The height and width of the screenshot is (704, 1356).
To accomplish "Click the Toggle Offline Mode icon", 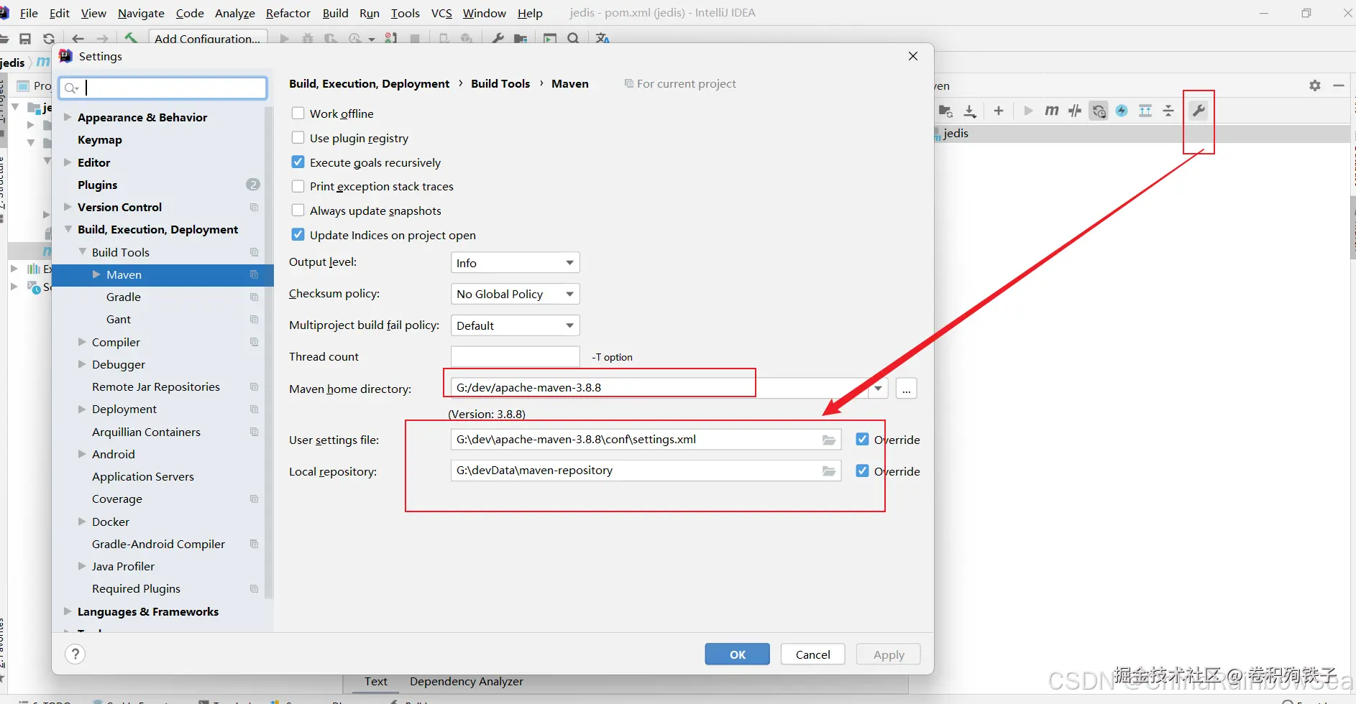I will click(1075, 111).
